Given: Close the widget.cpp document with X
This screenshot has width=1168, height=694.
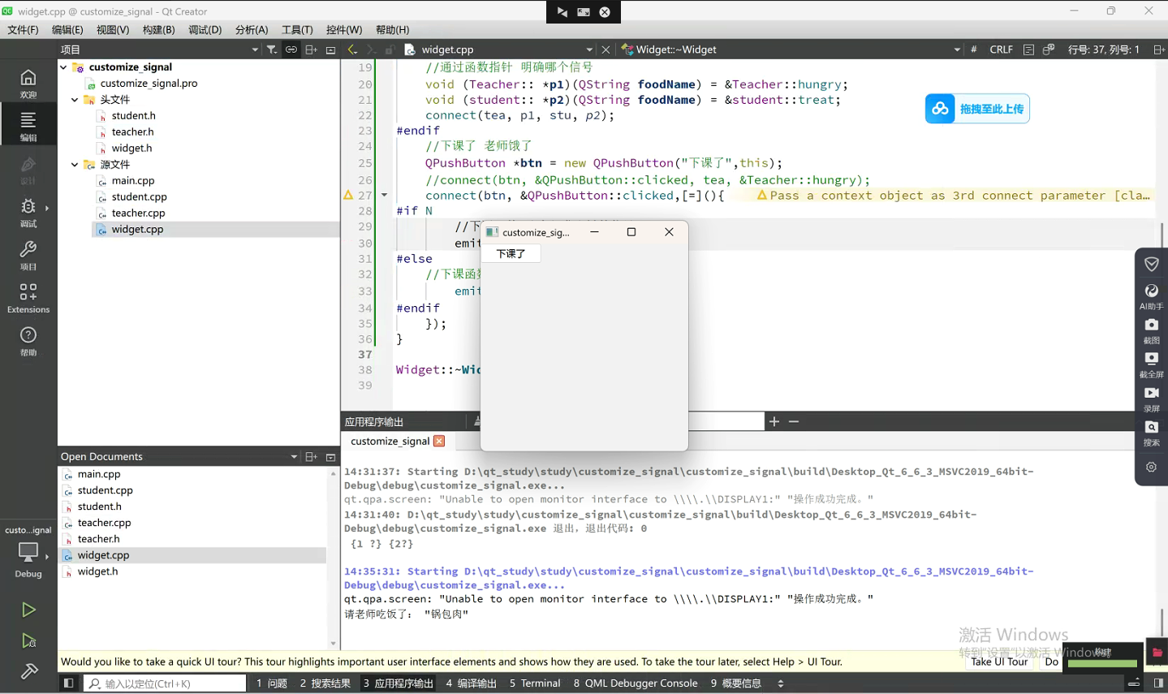Looking at the screenshot, I should pyautogui.click(x=606, y=50).
